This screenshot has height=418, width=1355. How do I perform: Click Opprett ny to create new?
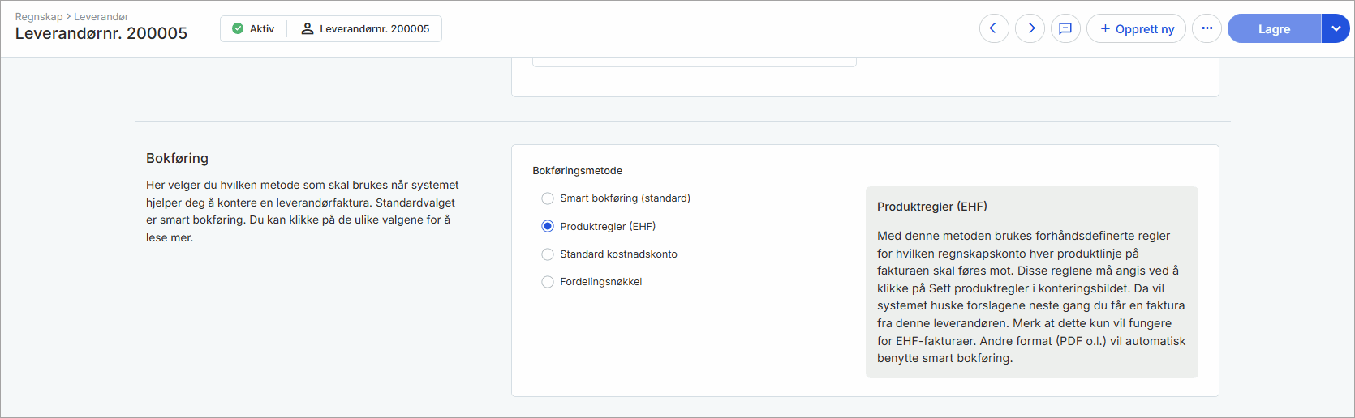point(1136,28)
